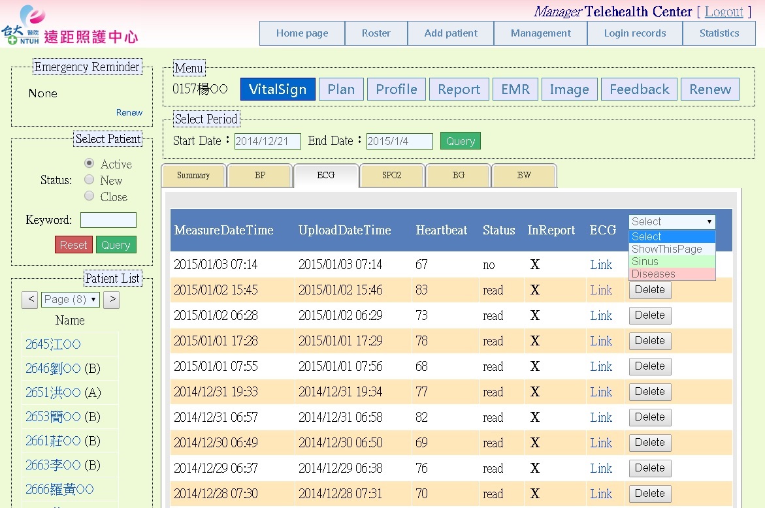Switch to the SPO2 tab
The image size is (765, 508).
coord(392,176)
